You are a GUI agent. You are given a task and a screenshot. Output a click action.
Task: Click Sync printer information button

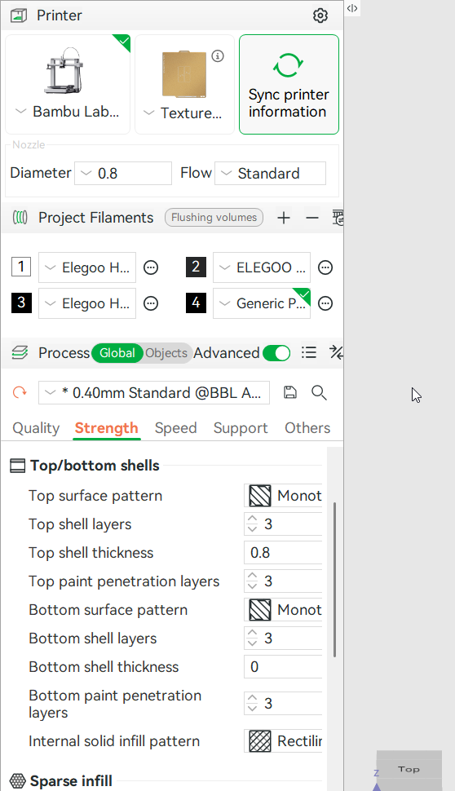[x=289, y=84]
